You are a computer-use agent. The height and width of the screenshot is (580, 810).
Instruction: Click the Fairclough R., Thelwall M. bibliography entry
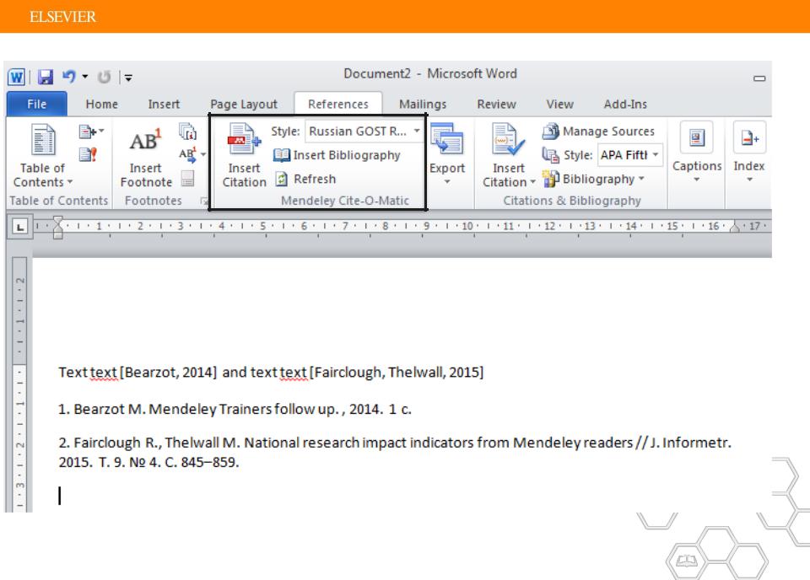[x=395, y=452]
